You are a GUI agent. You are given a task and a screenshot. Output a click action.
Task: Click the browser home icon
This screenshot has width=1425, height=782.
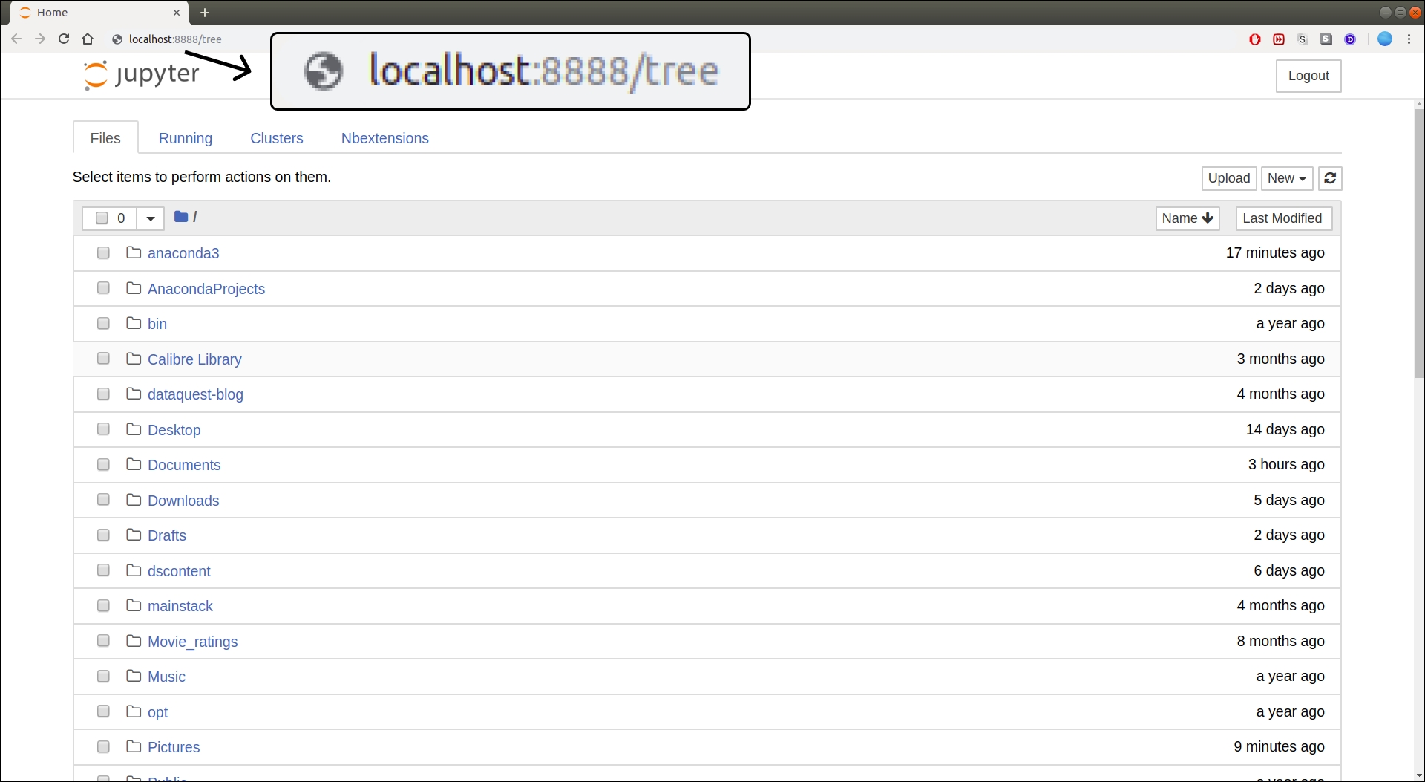coord(88,39)
